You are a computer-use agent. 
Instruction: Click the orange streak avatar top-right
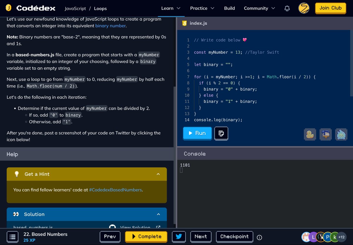[x=304, y=8]
